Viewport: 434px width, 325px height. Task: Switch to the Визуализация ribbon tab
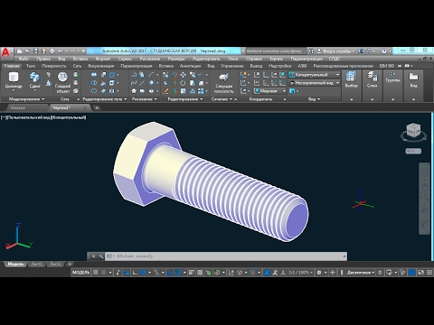(x=101, y=66)
